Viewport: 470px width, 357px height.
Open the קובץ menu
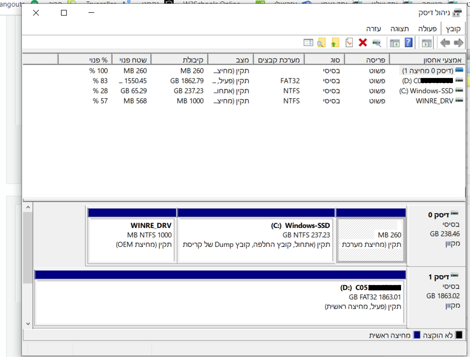click(x=453, y=29)
